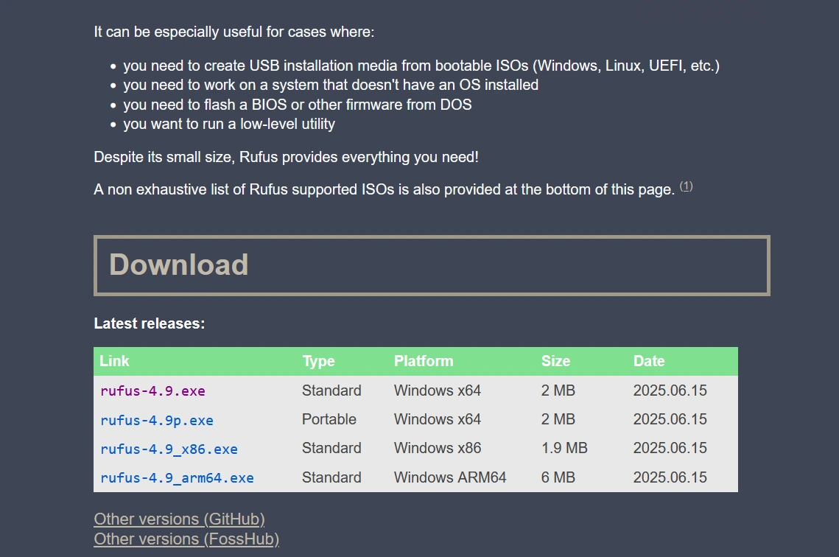This screenshot has height=557, width=839.
Task: Click the Link column header
Action: (114, 361)
